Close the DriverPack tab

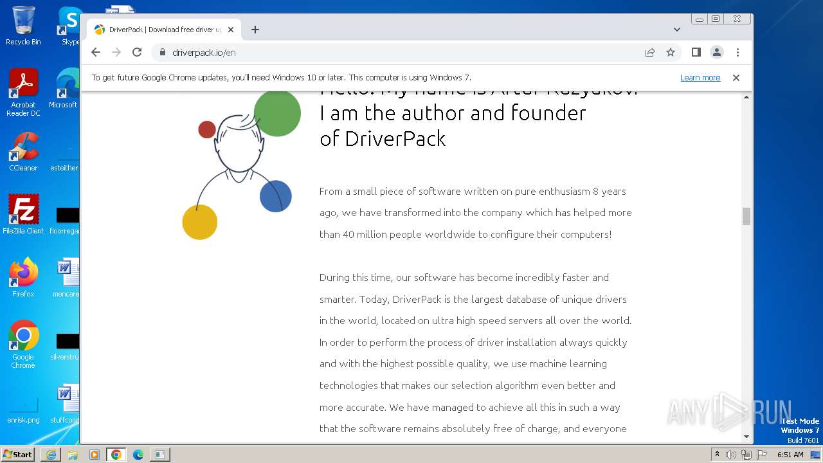coord(231,30)
